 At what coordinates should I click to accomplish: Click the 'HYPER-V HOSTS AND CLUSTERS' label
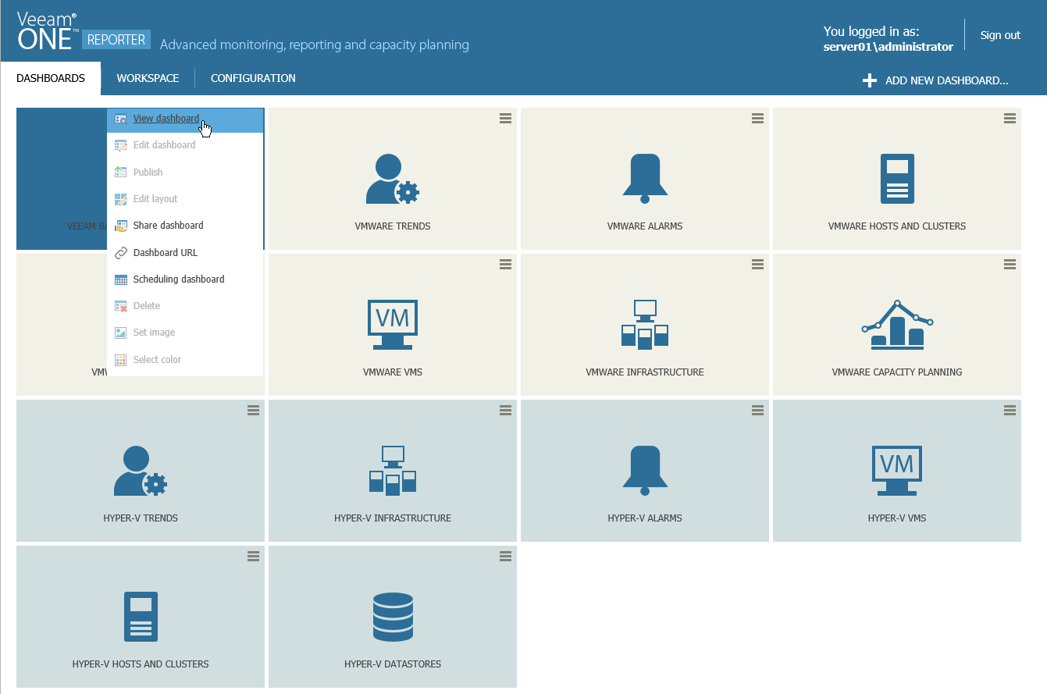tap(141, 664)
